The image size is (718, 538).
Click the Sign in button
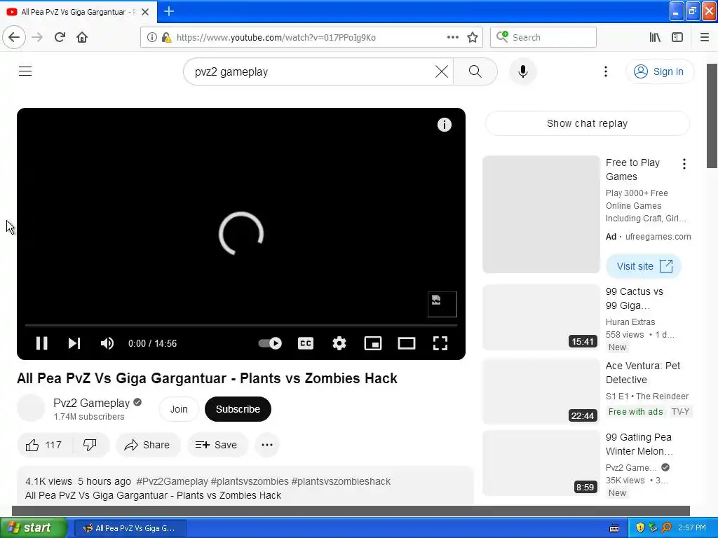coord(659,71)
